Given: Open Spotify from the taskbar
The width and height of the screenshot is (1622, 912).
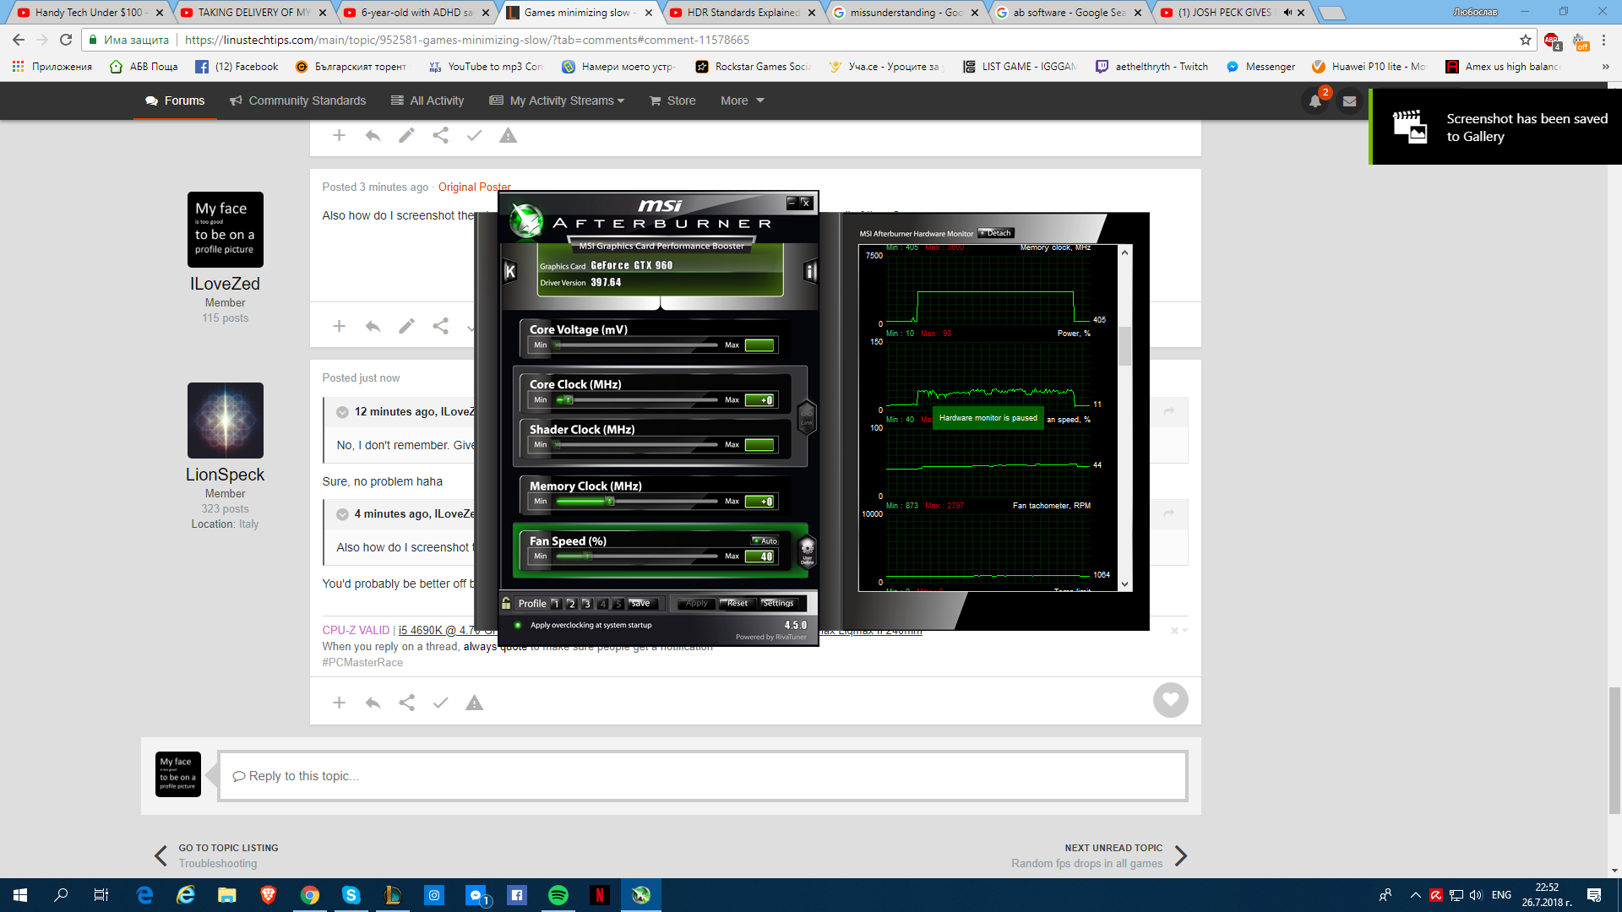Looking at the screenshot, I should click(558, 895).
